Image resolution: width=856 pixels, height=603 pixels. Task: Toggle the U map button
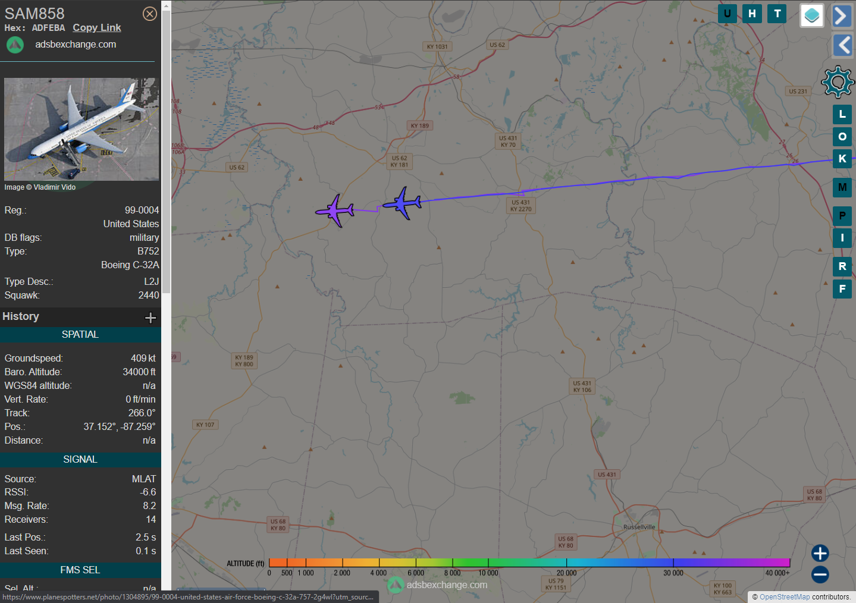tap(728, 14)
